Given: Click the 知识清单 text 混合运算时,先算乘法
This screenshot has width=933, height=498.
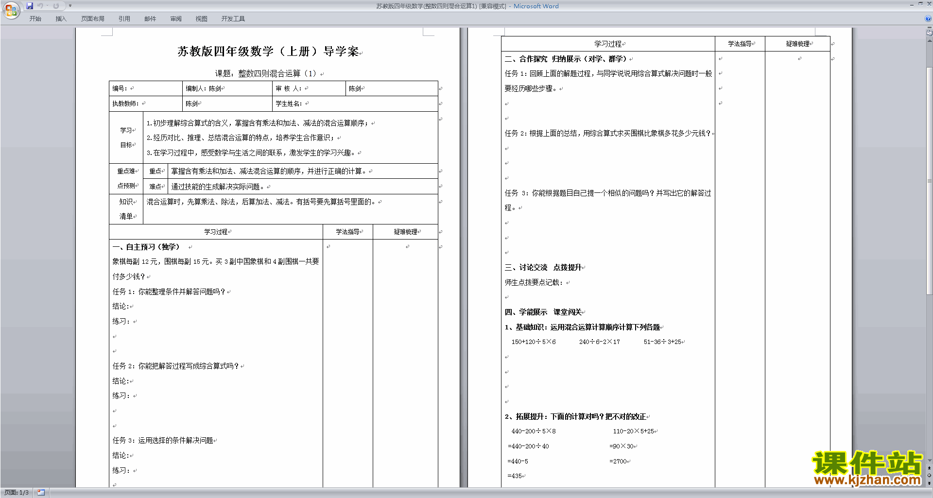Looking at the screenshot, I should [x=261, y=202].
